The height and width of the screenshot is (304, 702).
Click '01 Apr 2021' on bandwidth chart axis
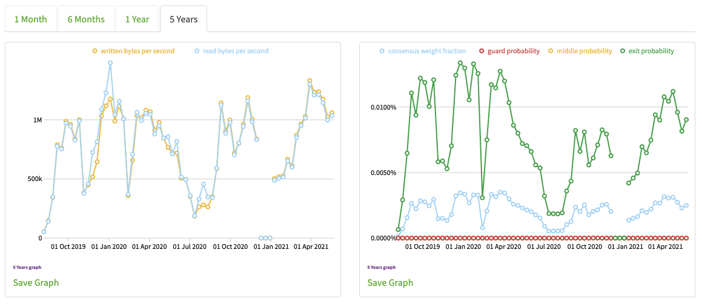pyautogui.click(x=311, y=246)
